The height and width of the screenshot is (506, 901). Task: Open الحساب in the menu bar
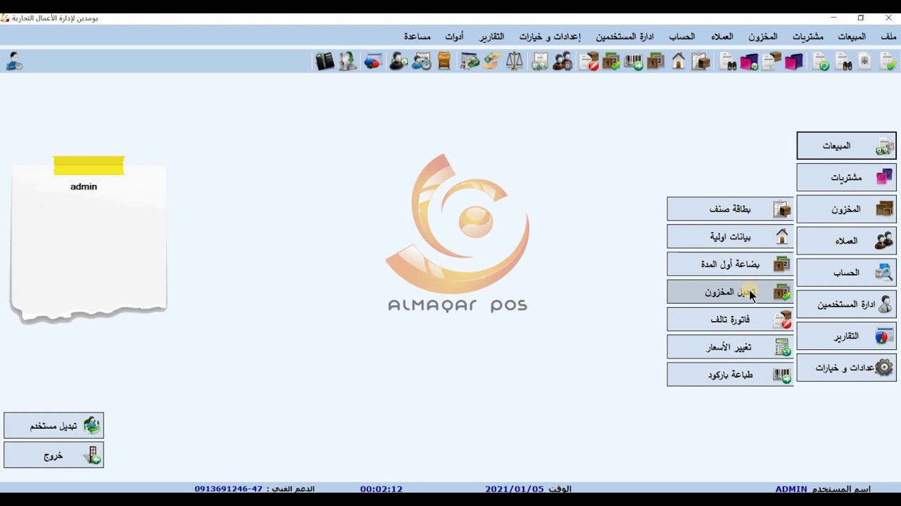pyautogui.click(x=681, y=37)
